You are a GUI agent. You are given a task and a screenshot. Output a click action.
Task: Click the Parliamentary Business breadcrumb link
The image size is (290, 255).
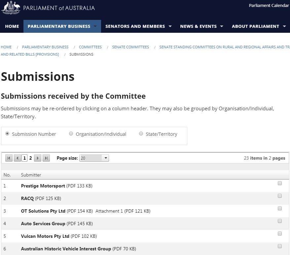(x=45, y=47)
